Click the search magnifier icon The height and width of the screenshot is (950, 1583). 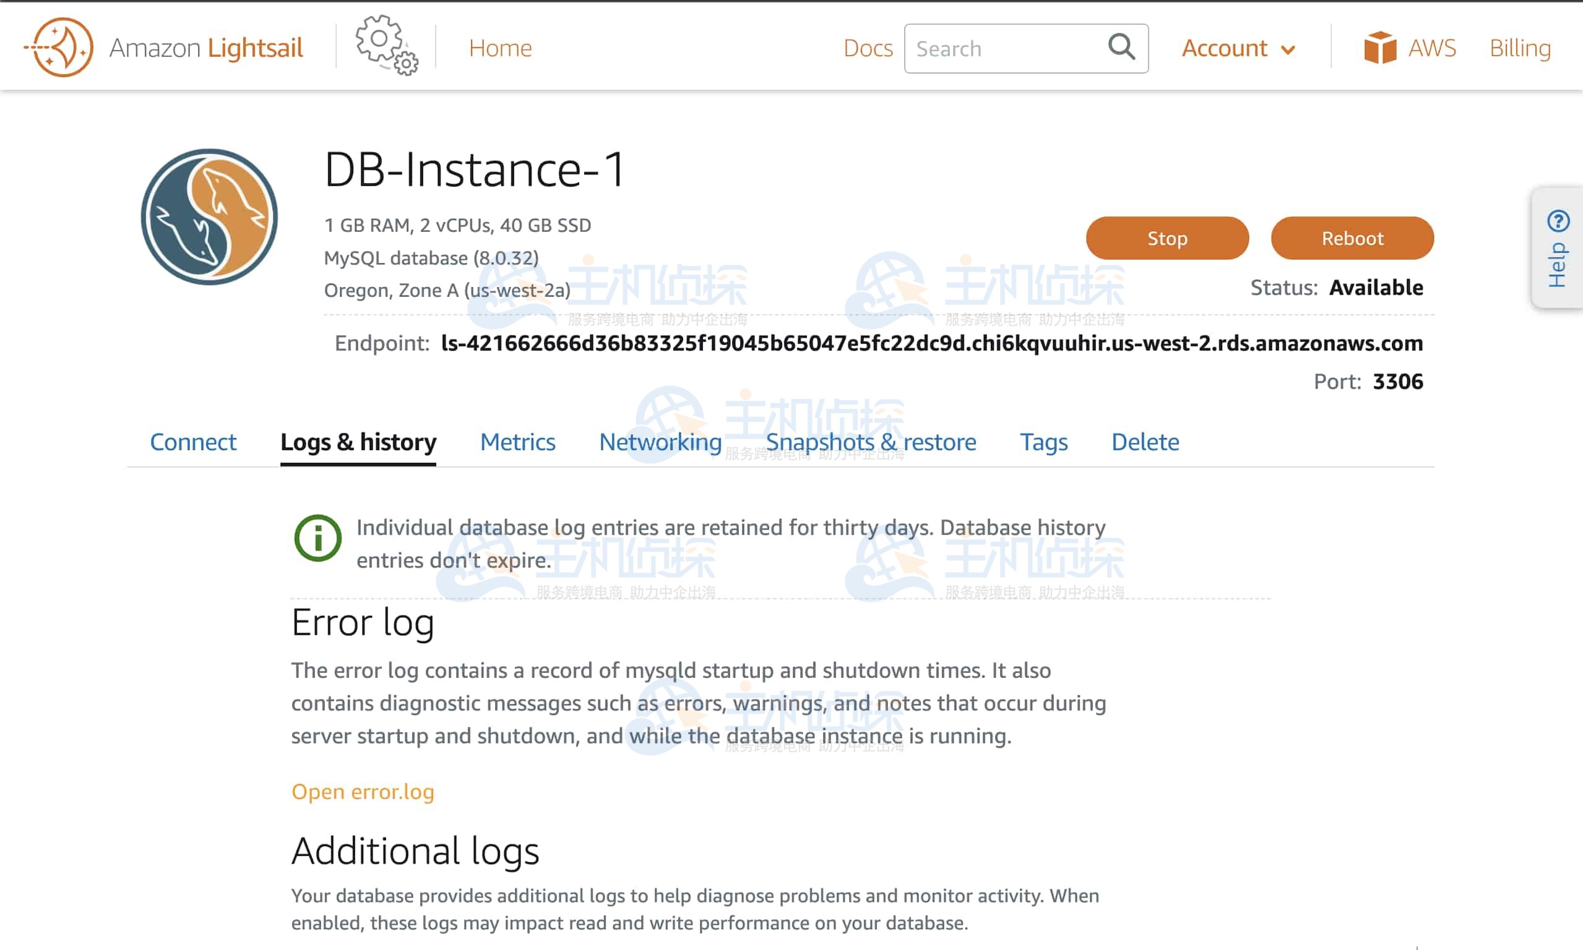pyautogui.click(x=1121, y=47)
